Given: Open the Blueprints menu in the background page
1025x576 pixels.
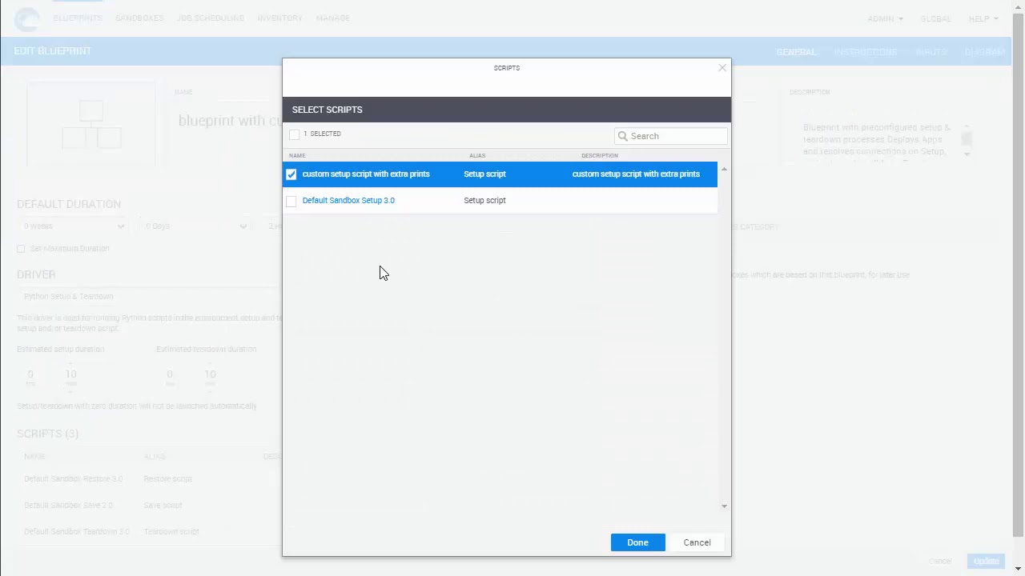Looking at the screenshot, I should point(78,18).
